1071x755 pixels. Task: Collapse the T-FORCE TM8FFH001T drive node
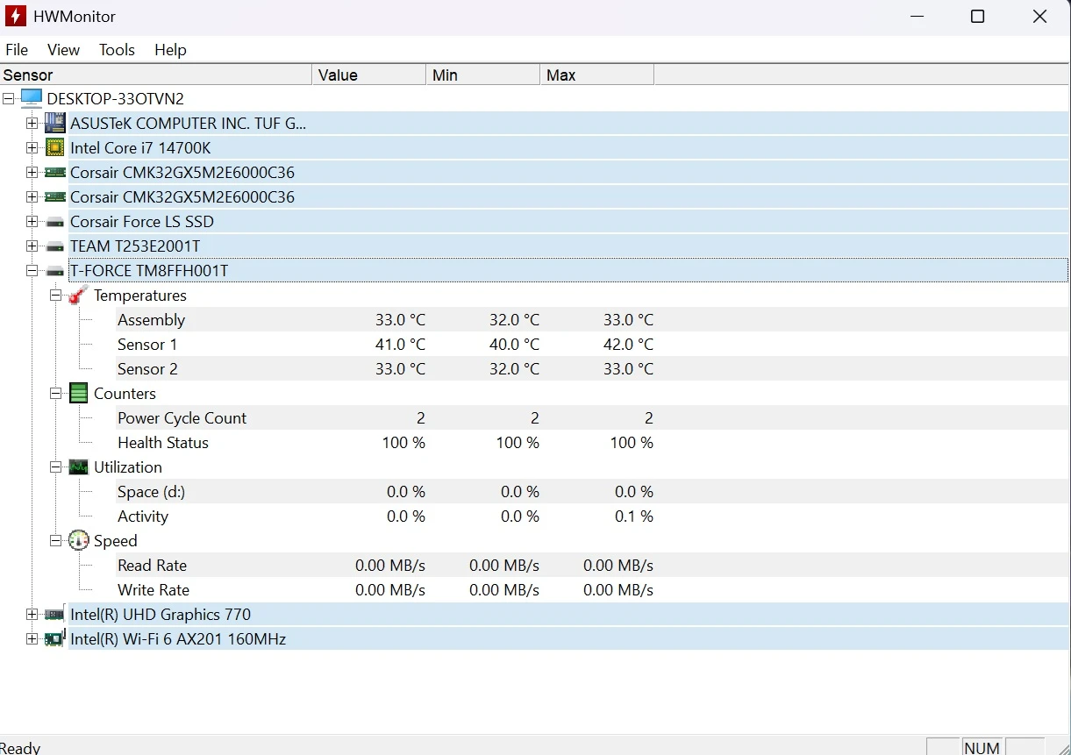(32, 271)
